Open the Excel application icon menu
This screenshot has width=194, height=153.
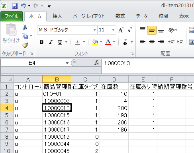4,6
